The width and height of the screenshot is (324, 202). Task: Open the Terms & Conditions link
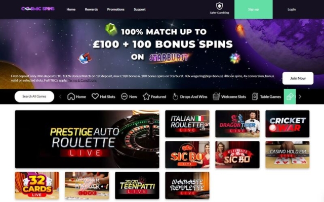tap(82, 80)
